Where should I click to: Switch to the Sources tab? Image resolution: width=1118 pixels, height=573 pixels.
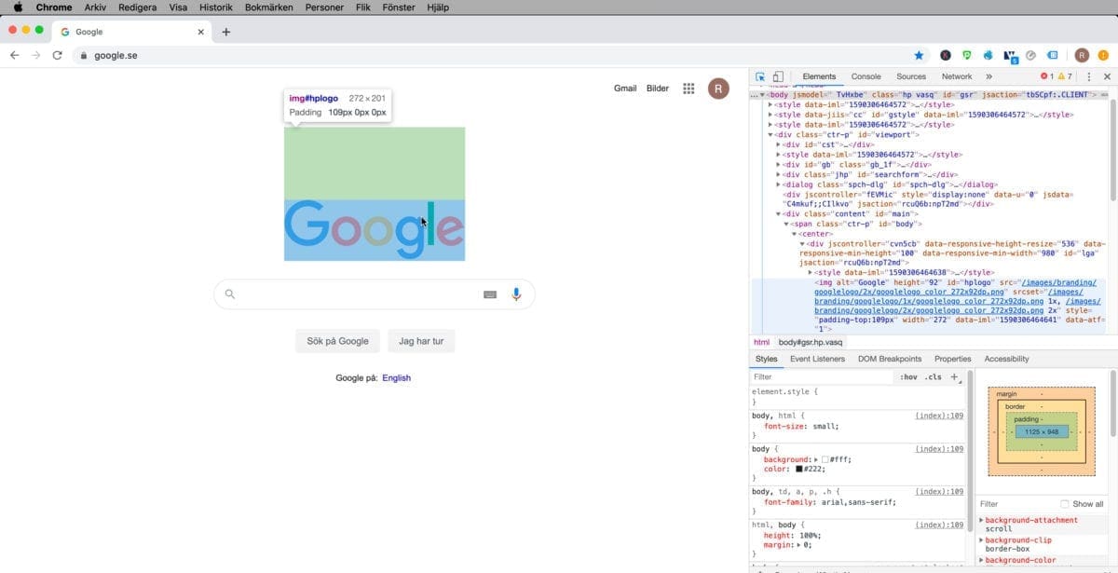(x=911, y=76)
